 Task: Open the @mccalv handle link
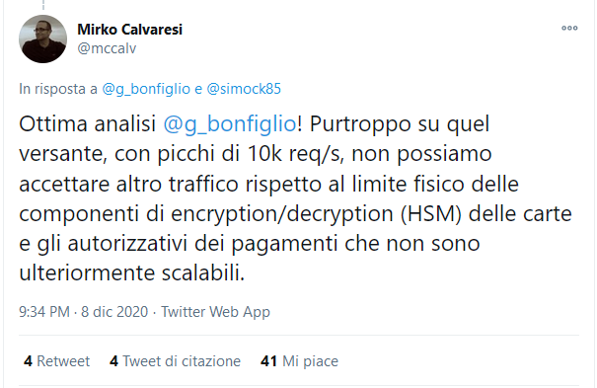107,48
